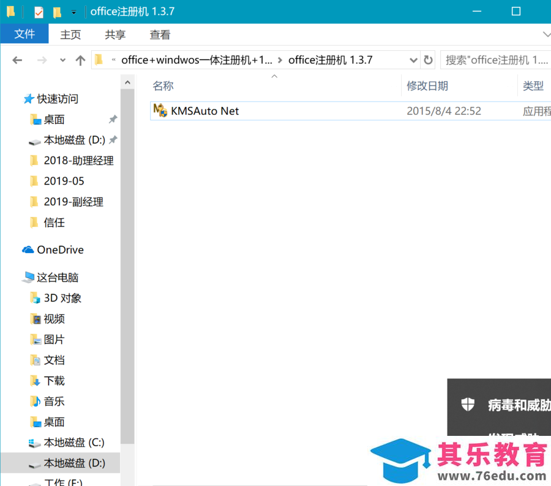Click the C: drive Windows icon
The width and height of the screenshot is (551, 486).
tap(34, 443)
